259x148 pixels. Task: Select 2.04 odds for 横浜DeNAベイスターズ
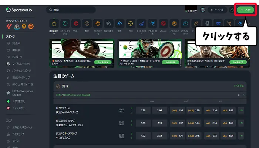pos(159,110)
